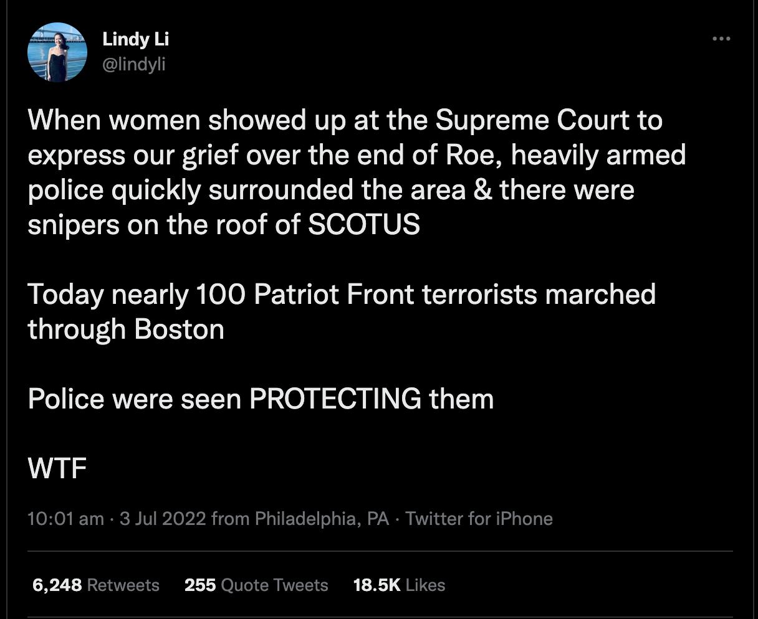See accounts that liked via 18.5K Likes
758x619 pixels.
(x=400, y=585)
